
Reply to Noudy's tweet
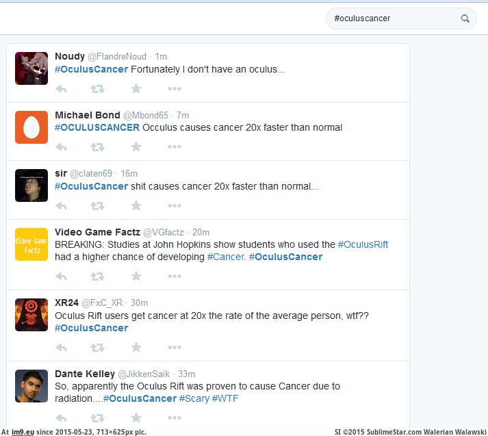coord(62,89)
